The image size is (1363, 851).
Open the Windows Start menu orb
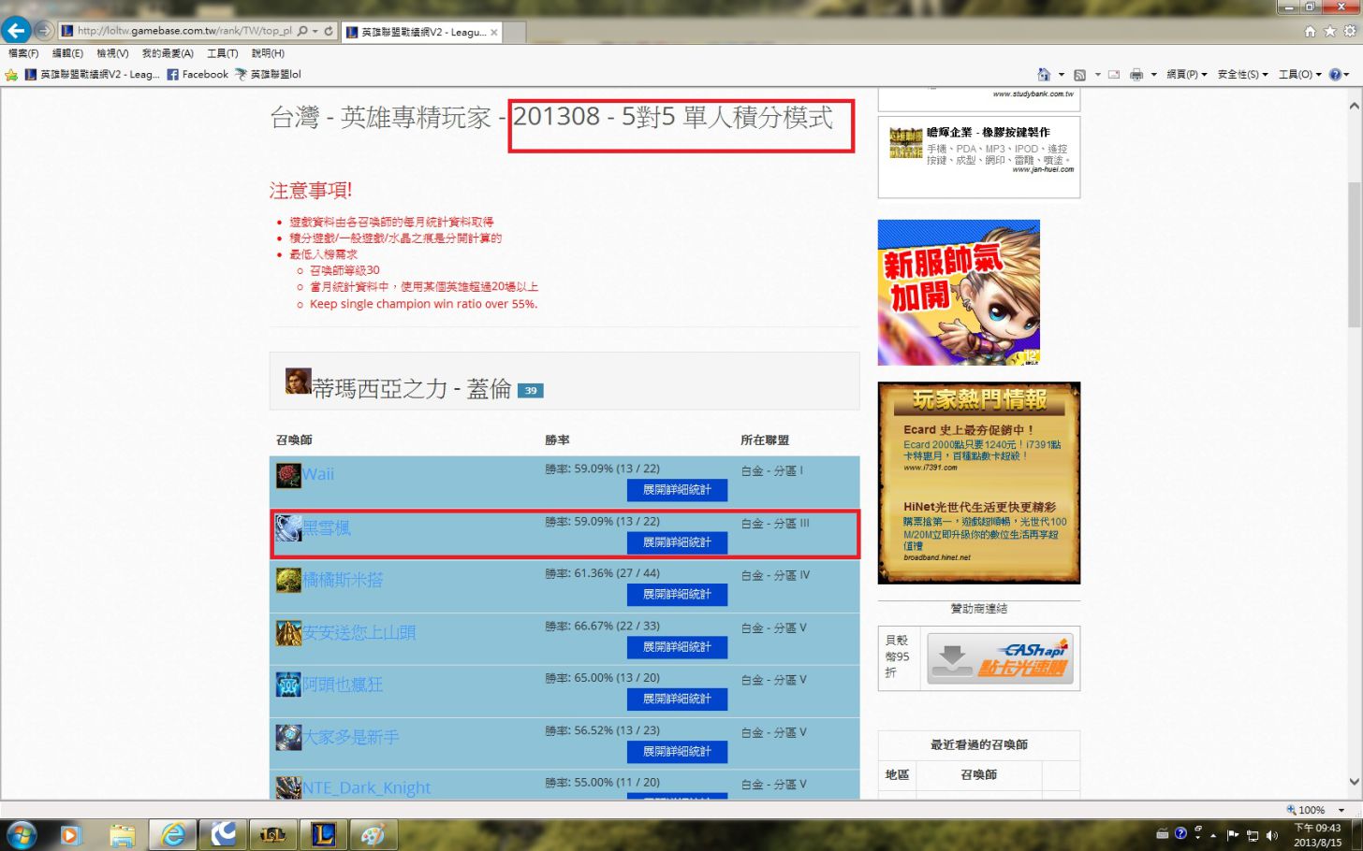point(21,834)
